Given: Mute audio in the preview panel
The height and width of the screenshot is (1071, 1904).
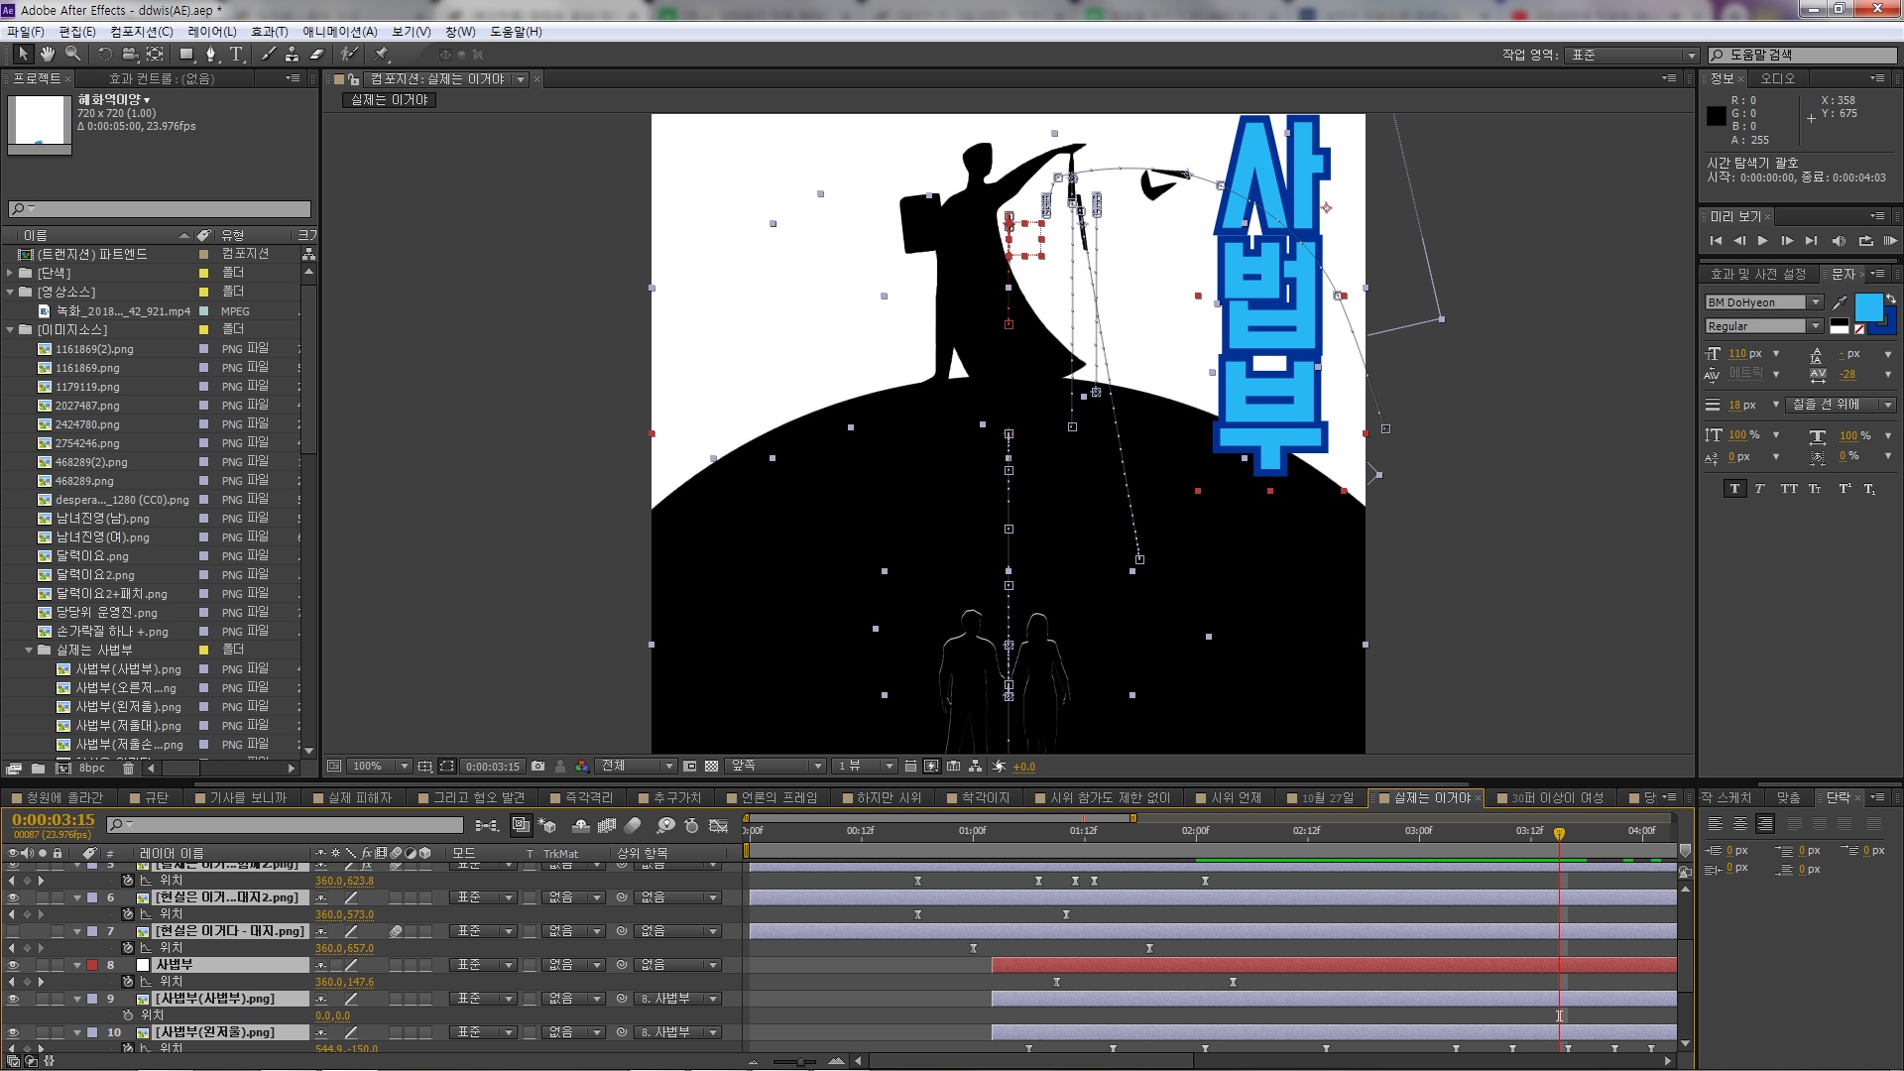Looking at the screenshot, I should click(1839, 241).
